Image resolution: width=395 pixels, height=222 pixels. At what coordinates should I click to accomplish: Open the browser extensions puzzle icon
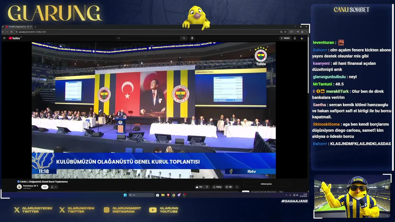click(x=291, y=32)
